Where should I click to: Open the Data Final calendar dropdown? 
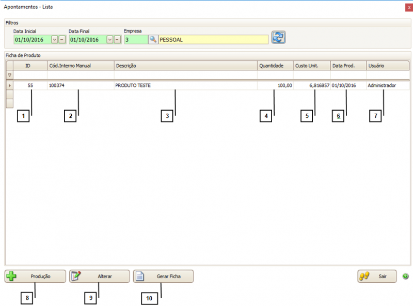click(x=109, y=39)
